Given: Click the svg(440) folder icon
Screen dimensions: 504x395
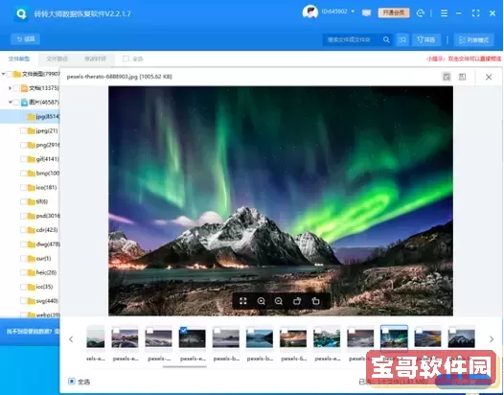Looking at the screenshot, I should pyautogui.click(x=32, y=301).
